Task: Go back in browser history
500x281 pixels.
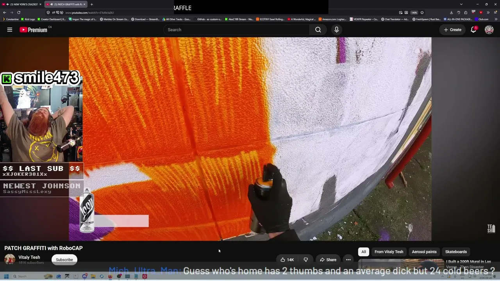Action: tap(5, 12)
